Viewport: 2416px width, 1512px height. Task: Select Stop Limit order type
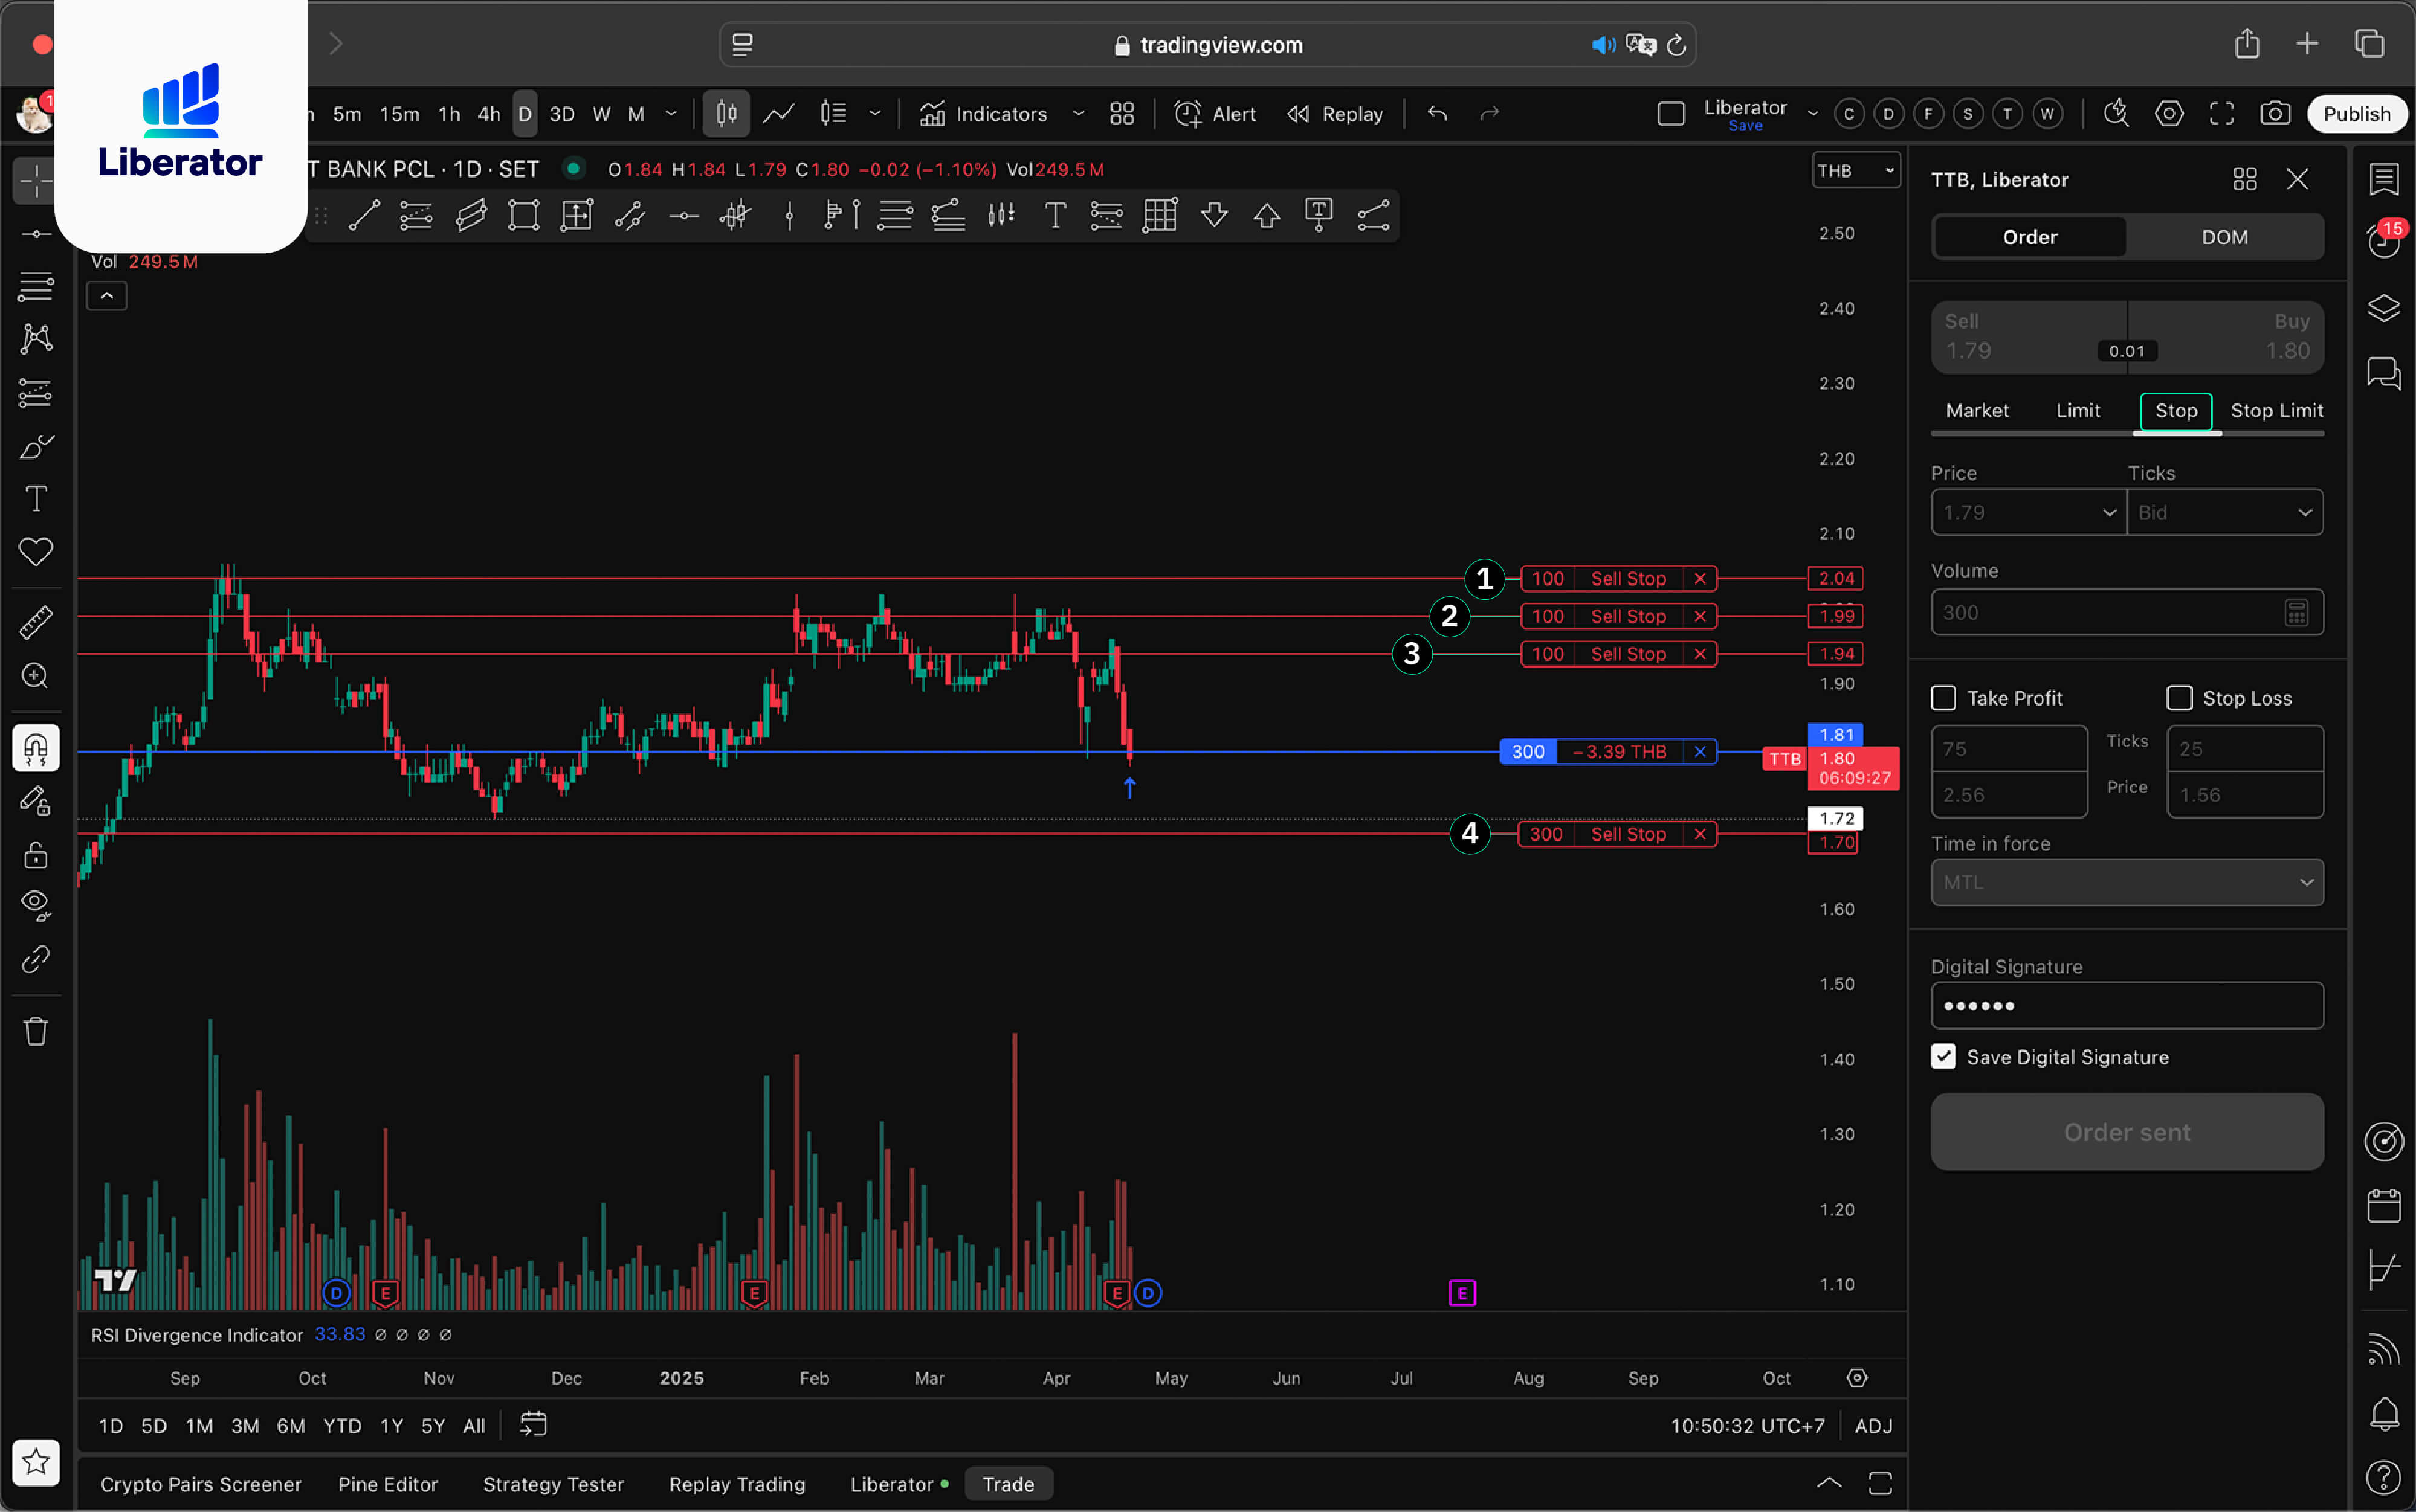click(x=2276, y=410)
